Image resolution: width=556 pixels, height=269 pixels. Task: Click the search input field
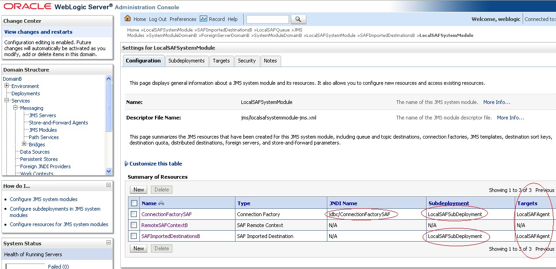[267, 19]
